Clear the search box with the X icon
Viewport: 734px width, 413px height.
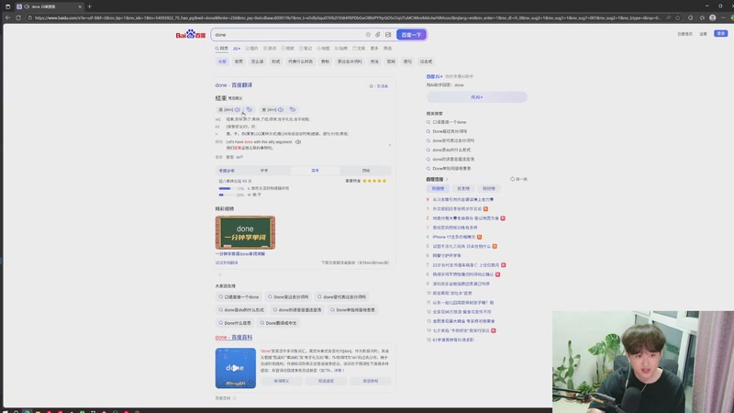point(368,35)
